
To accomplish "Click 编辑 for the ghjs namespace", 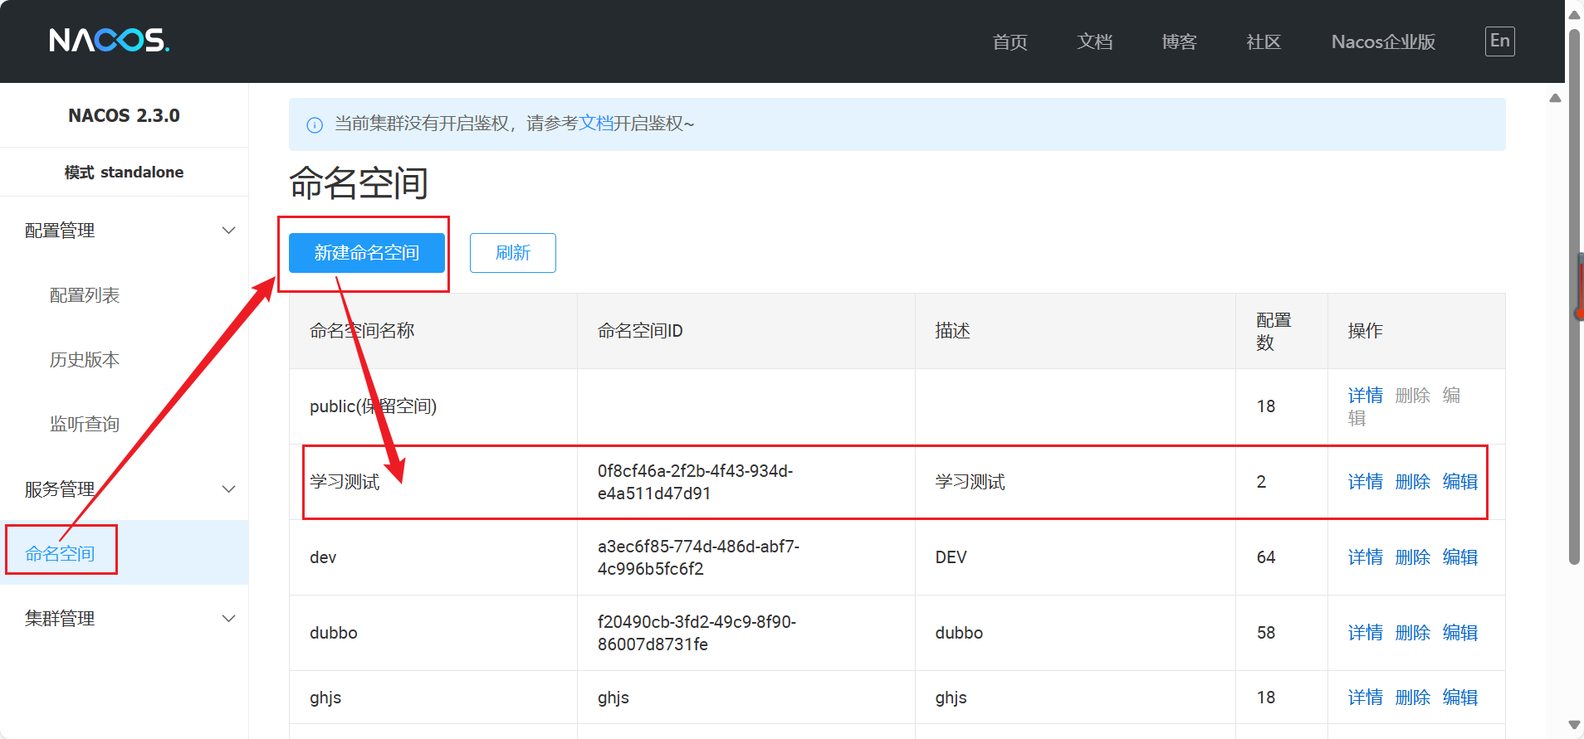I will [x=1460, y=698].
